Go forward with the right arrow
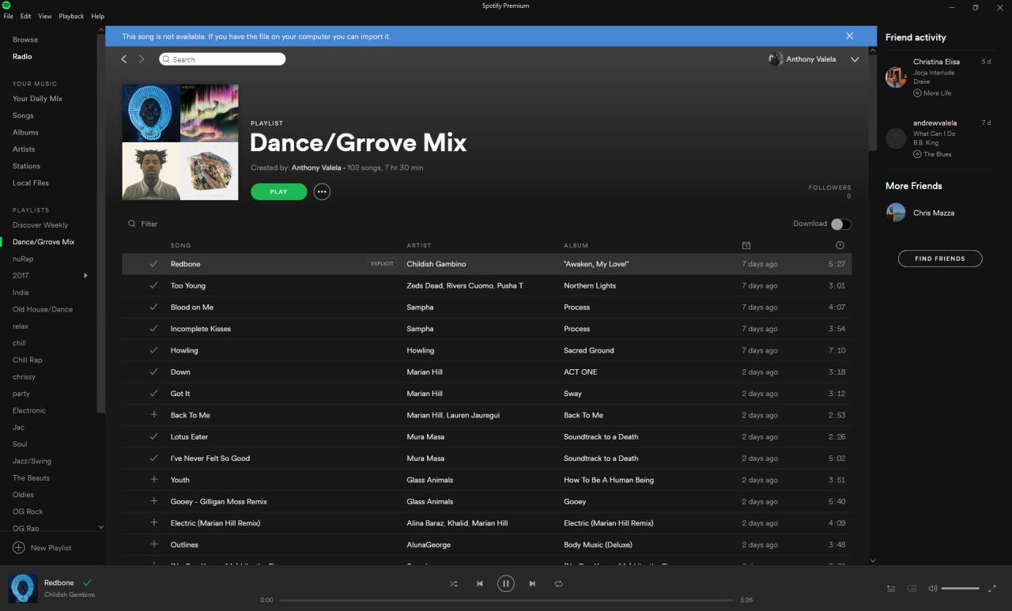Viewport: 1012px width, 611px height. coord(142,59)
